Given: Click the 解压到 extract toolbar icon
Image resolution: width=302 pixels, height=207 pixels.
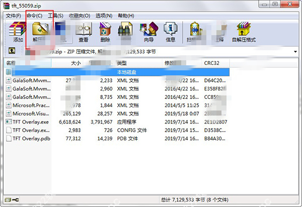Looking at the screenshot, I should (40, 29).
